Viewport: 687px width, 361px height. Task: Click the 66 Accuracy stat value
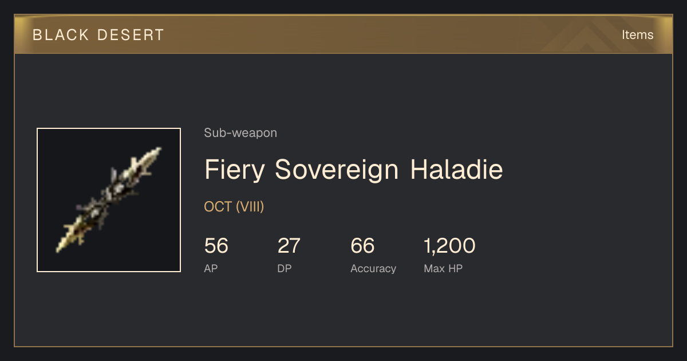coord(362,246)
